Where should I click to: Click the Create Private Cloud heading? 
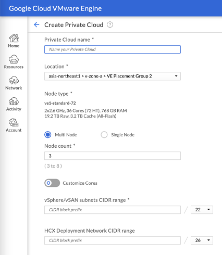pos(74,25)
